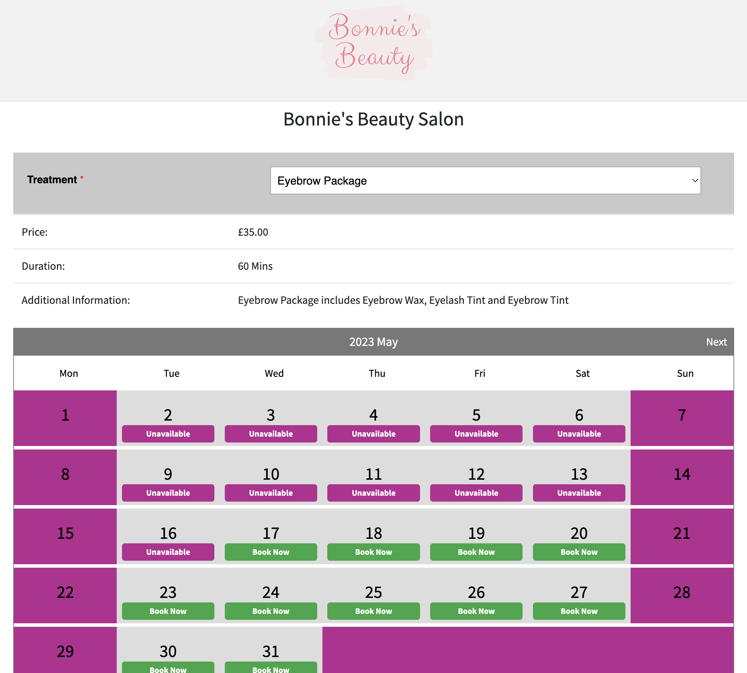The height and width of the screenshot is (673, 747).
Task: Book the last Saturday, May 27
Action: (579, 611)
